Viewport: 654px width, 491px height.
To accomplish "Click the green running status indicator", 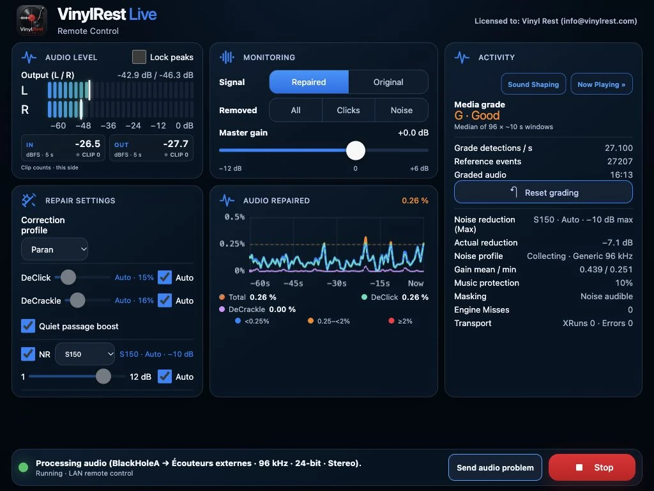I will point(24,467).
